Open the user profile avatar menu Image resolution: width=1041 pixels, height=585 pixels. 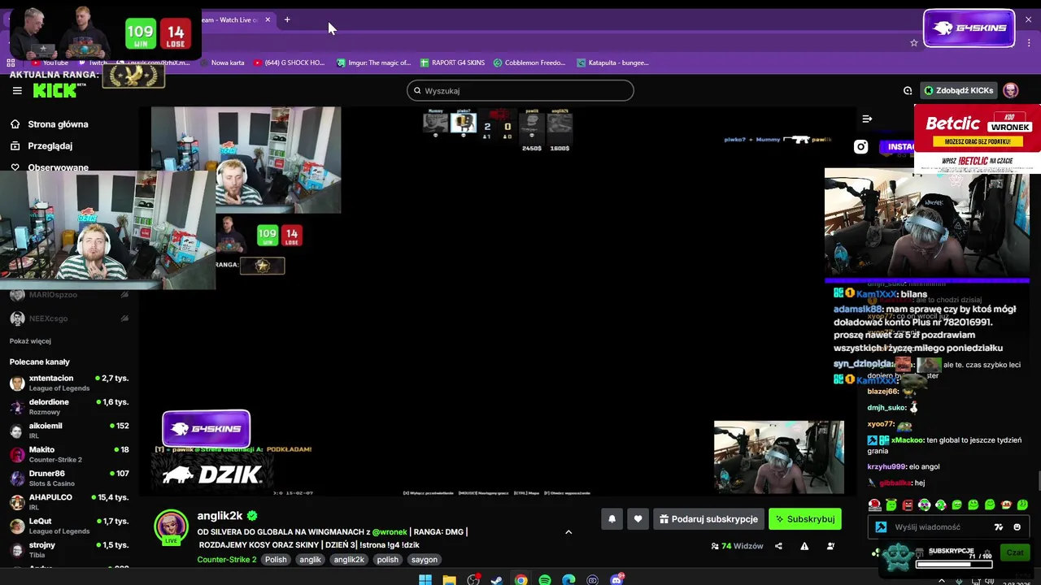pos(1010,90)
